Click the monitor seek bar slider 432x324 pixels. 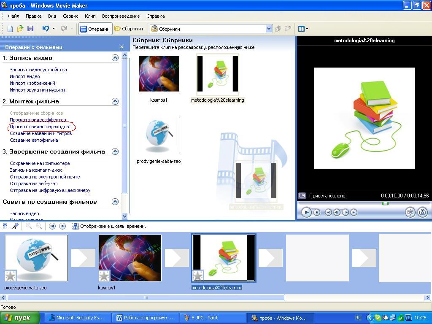(386, 204)
